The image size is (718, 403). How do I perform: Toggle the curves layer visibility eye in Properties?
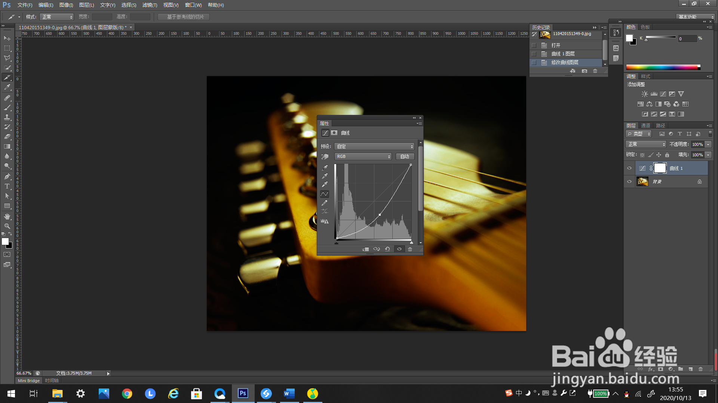tap(399, 249)
